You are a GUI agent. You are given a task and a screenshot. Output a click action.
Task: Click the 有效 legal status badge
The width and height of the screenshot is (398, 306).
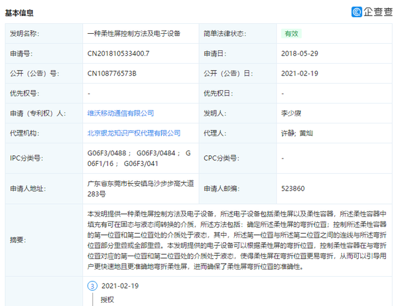click(291, 33)
